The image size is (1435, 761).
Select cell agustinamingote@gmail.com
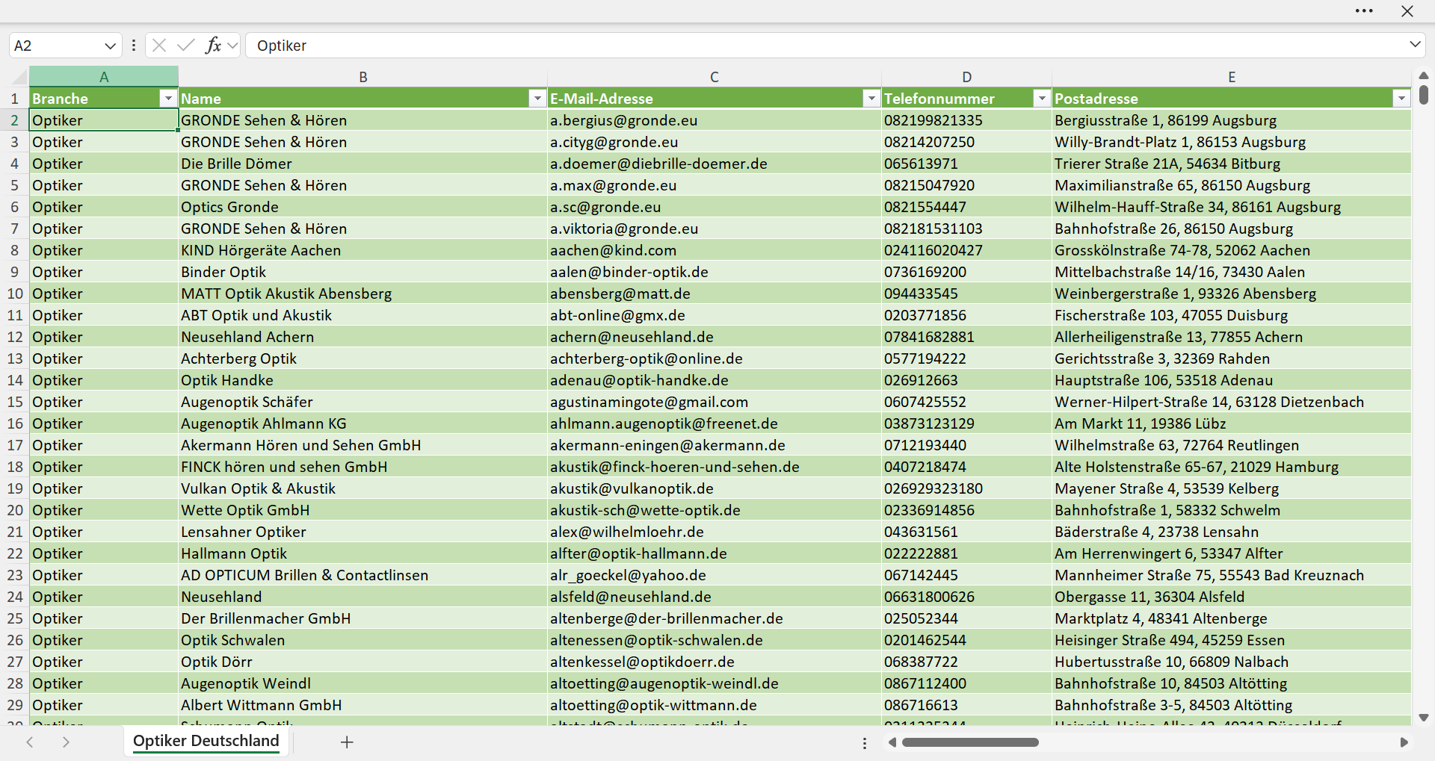[715, 402]
